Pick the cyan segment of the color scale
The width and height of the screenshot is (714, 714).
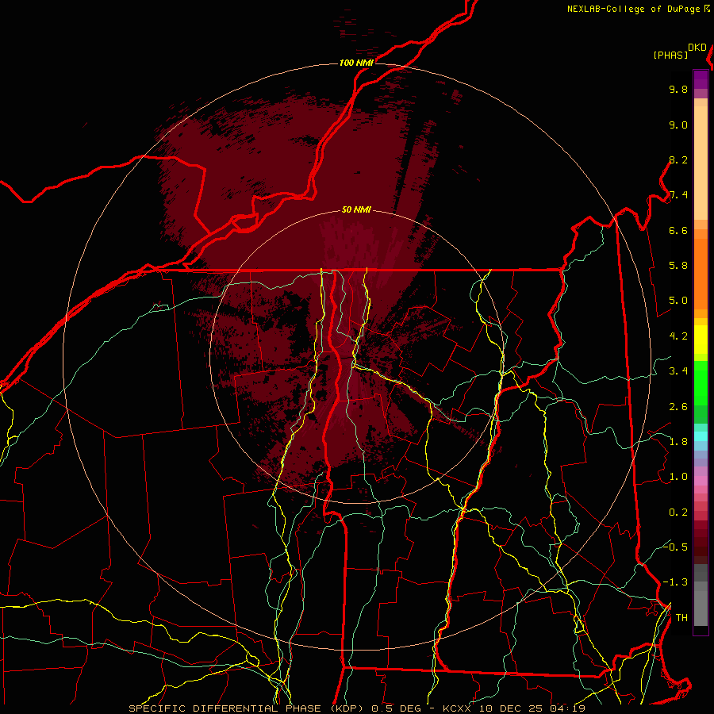tap(701, 436)
